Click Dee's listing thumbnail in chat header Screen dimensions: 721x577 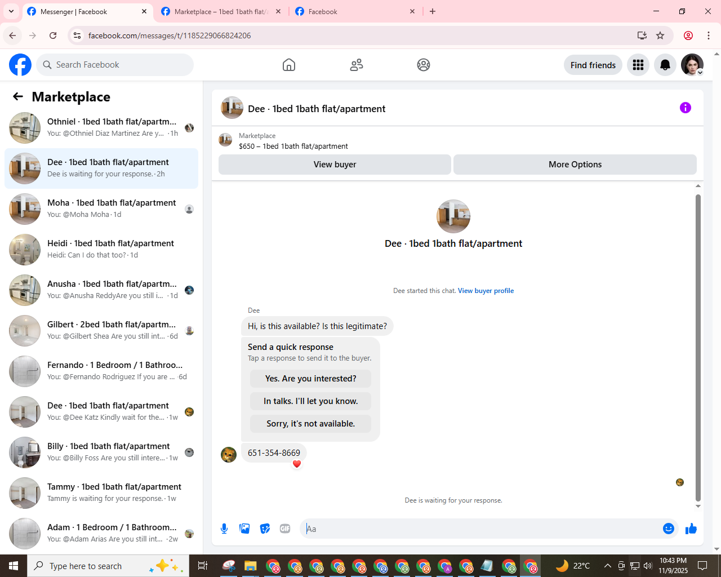tap(232, 108)
